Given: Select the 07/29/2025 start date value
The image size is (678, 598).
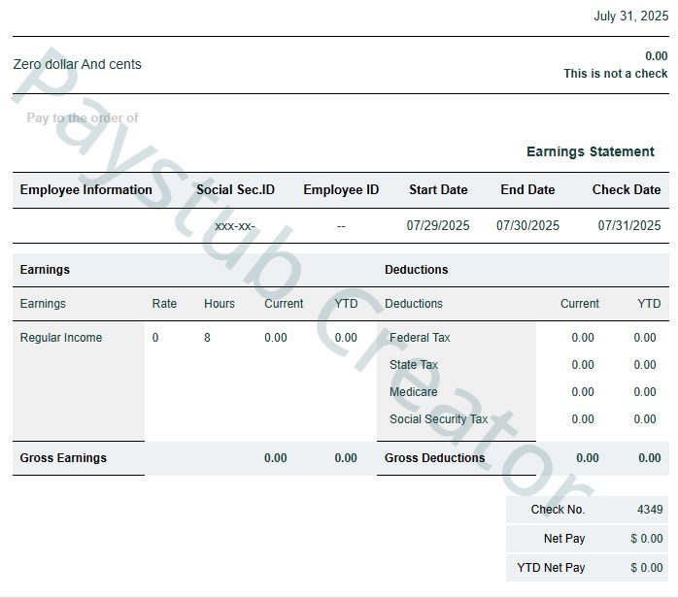Looking at the screenshot, I should click(x=437, y=225).
